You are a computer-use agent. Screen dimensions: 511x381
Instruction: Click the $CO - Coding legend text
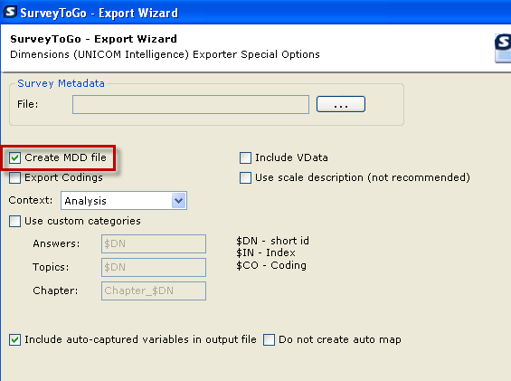coord(271,265)
